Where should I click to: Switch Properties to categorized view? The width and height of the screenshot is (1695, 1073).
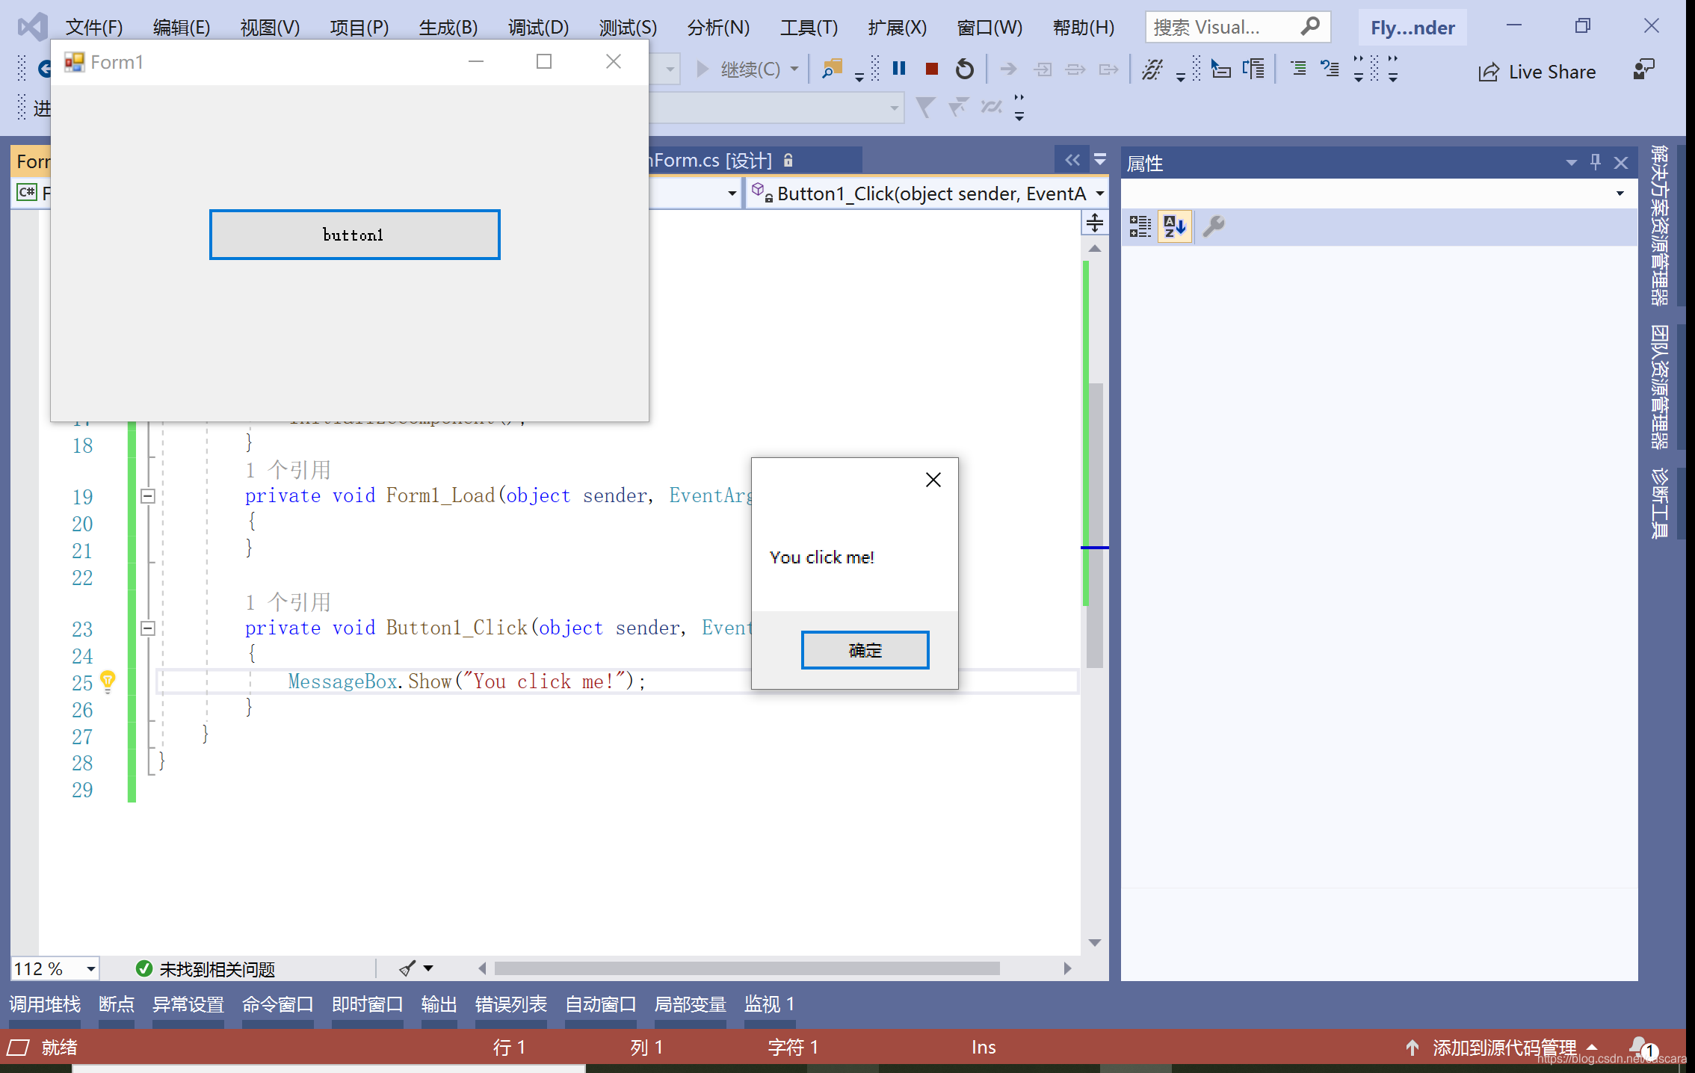pyautogui.click(x=1140, y=226)
